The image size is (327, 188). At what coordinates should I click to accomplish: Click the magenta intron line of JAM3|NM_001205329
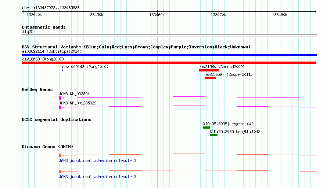(x=189, y=107)
